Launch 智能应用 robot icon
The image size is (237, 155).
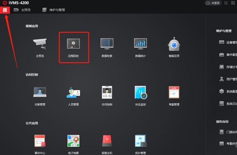click(174, 44)
